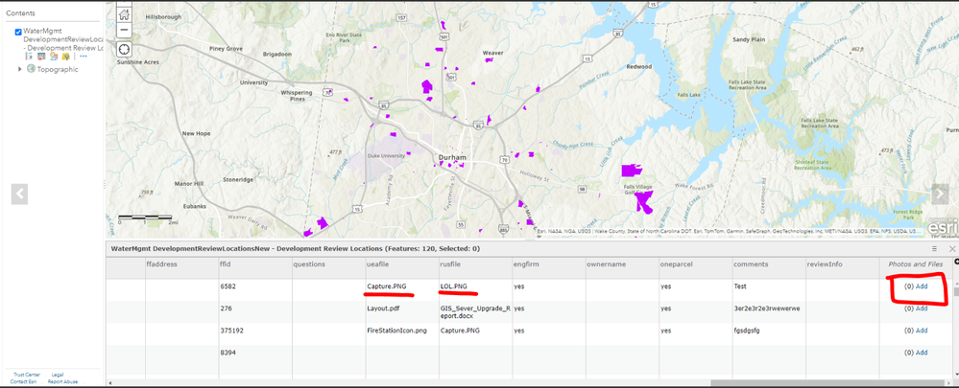This screenshot has width=959, height=388.
Task: Open More Options ellipsis for WaterMgmt layer
Action: (84, 57)
